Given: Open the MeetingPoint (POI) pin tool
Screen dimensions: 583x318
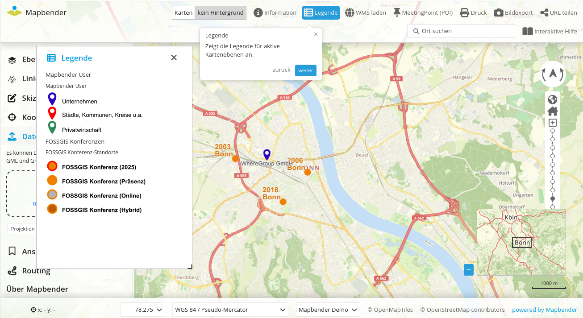Looking at the screenshot, I should (x=397, y=12).
